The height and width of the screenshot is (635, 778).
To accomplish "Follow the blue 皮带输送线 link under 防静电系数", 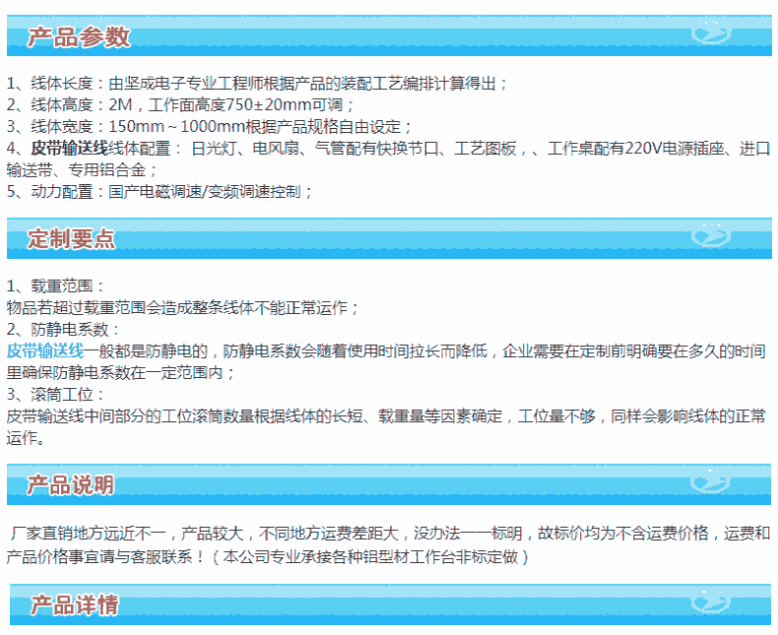I will click(x=43, y=350).
